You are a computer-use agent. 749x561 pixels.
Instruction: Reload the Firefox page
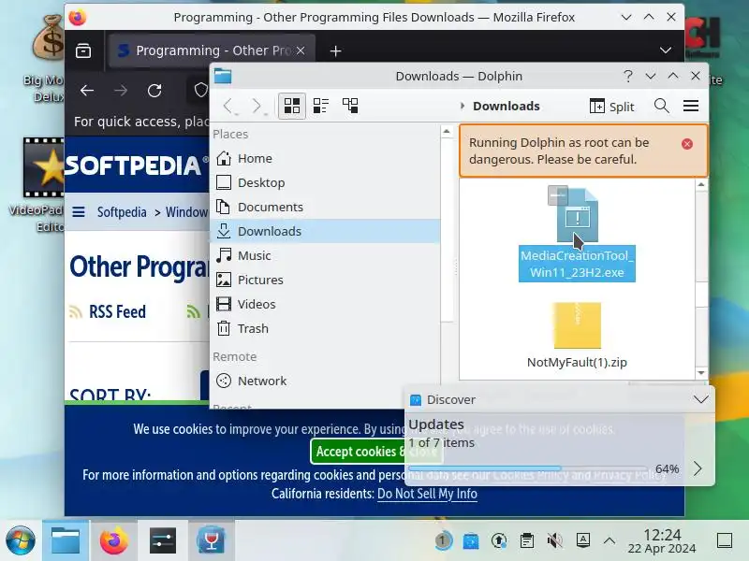click(x=154, y=91)
